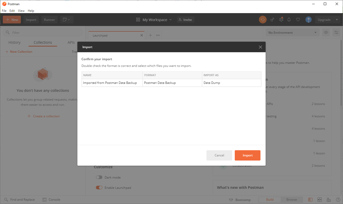Viewport: 343px width, 204px height.
Task: Open the My Workspace switcher dropdown
Action: [154, 20]
